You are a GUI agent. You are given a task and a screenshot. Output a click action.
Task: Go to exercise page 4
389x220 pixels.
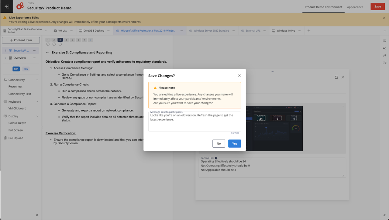tap(66, 40)
